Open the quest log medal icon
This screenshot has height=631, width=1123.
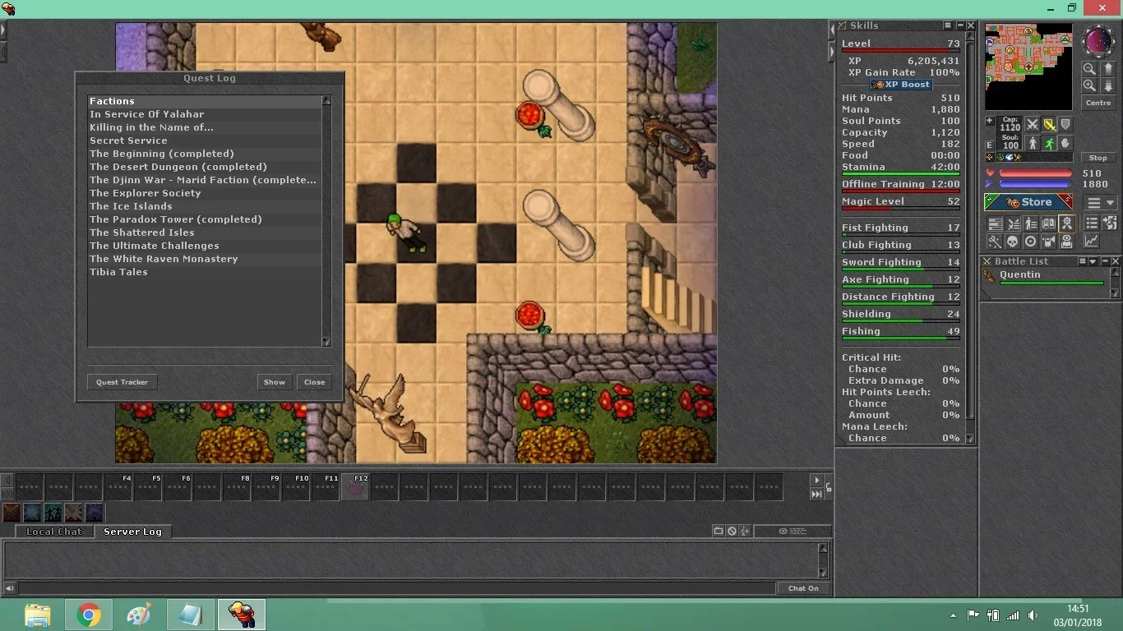[1067, 223]
